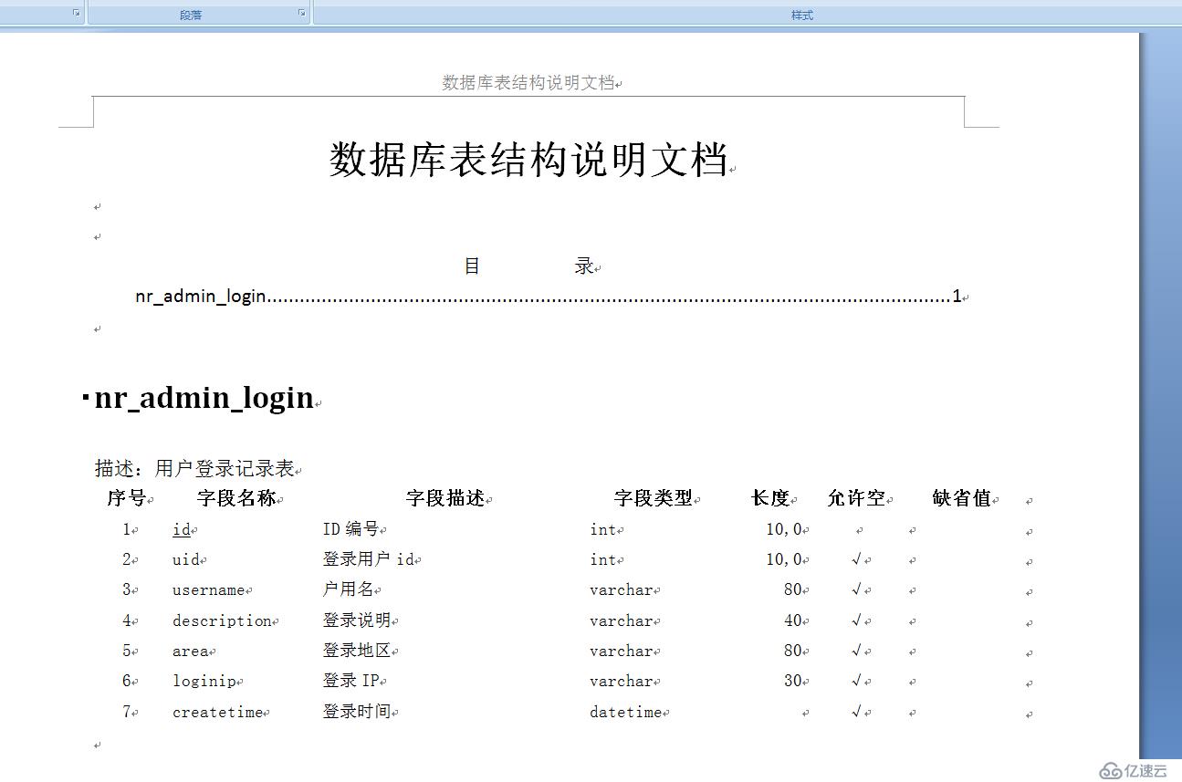Viewport: 1182px width, 782px height.
Task: Click the uid field name cell
Action: tap(186, 559)
